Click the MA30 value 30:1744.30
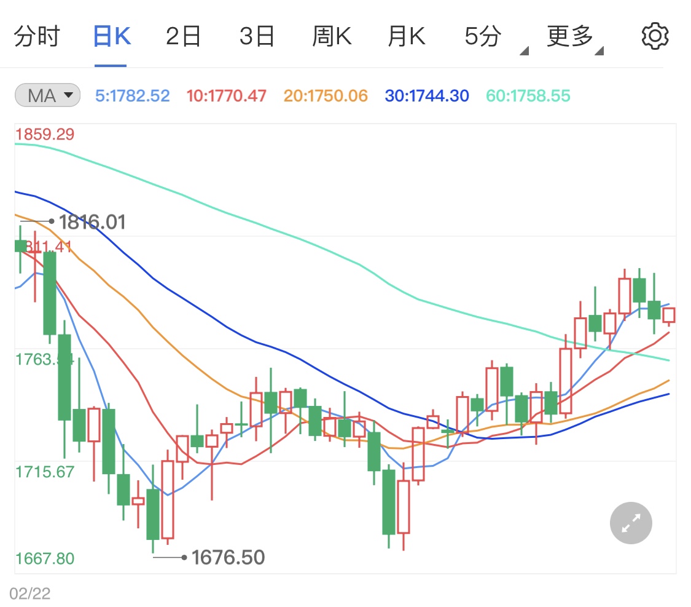691x607 pixels. tap(427, 96)
